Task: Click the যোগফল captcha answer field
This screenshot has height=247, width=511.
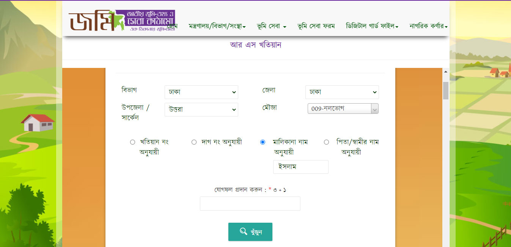Action: pyautogui.click(x=250, y=203)
